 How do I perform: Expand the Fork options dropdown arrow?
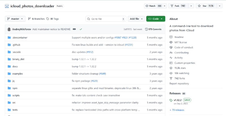coord(191,6)
